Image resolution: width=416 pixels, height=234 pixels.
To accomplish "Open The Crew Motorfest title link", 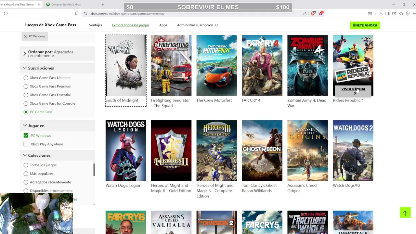I will click(x=214, y=100).
